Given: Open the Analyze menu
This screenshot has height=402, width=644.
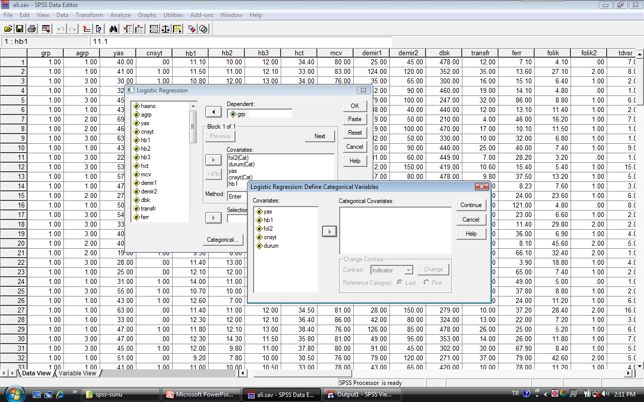Looking at the screenshot, I should click(x=120, y=15).
